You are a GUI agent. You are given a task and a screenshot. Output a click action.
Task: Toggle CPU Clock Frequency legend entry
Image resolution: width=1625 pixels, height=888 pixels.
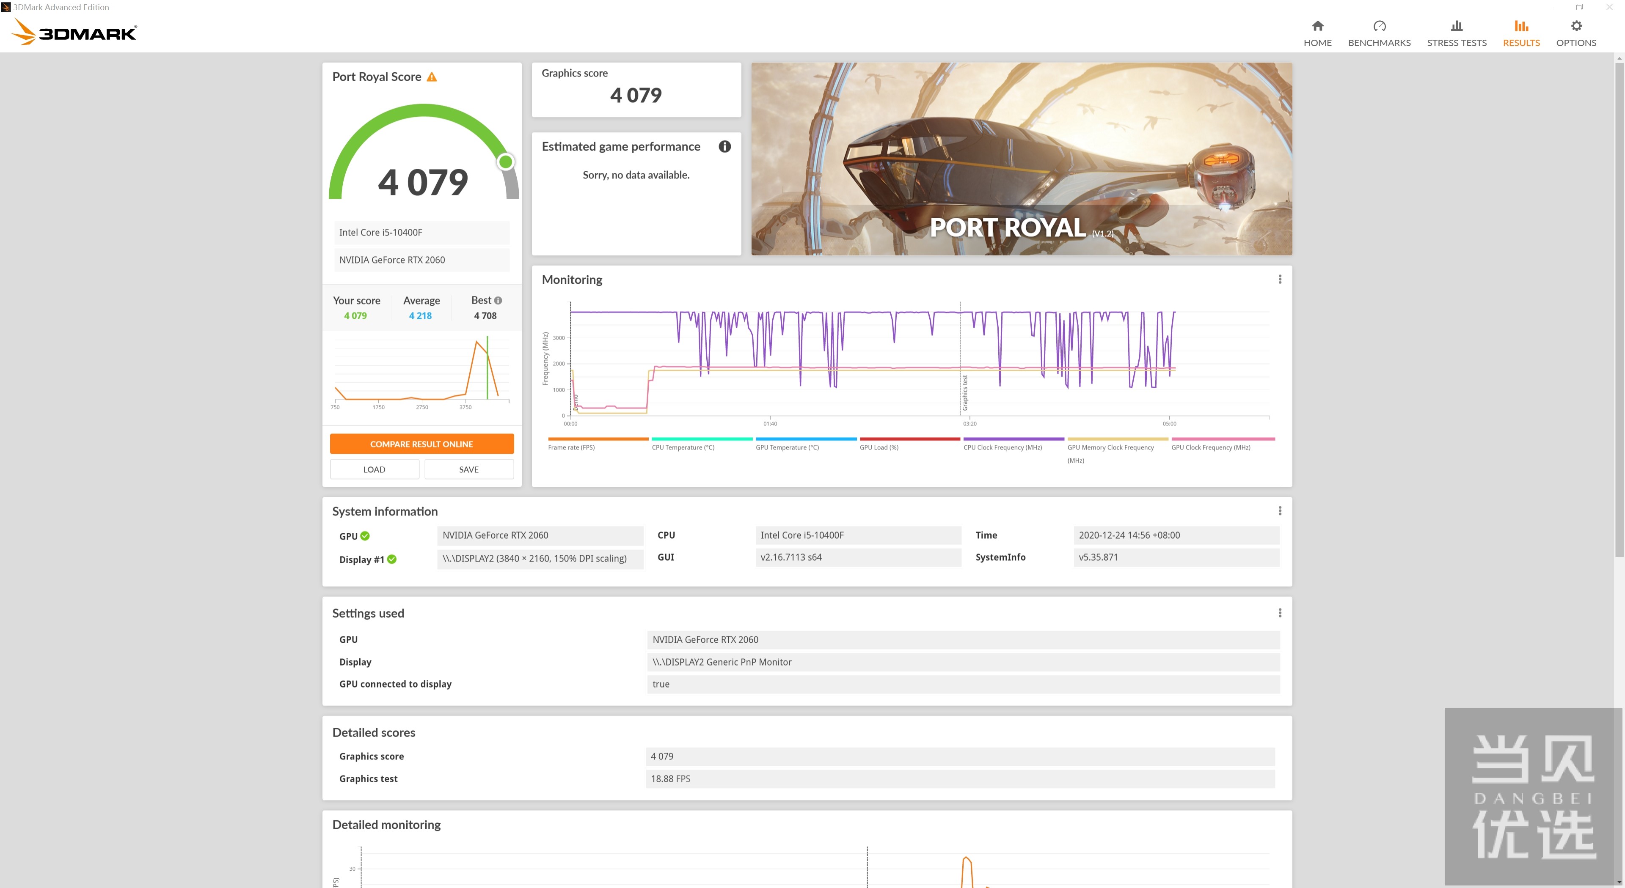[x=1013, y=444]
